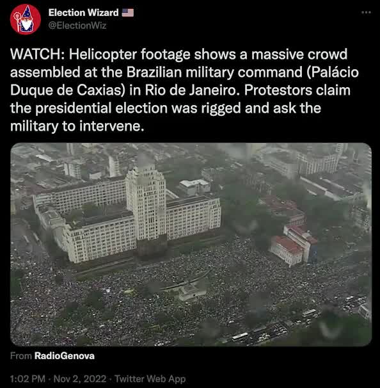Open the three-dot more options menu

click(x=366, y=12)
